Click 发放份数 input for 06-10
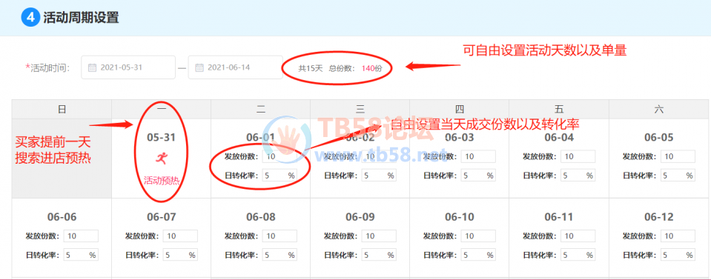 coord(478,236)
